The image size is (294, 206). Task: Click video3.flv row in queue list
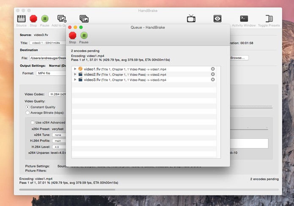144,80
